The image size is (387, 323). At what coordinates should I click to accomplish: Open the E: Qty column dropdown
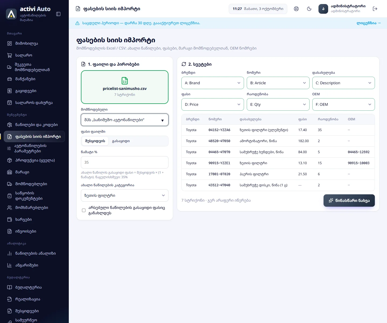tap(278, 104)
